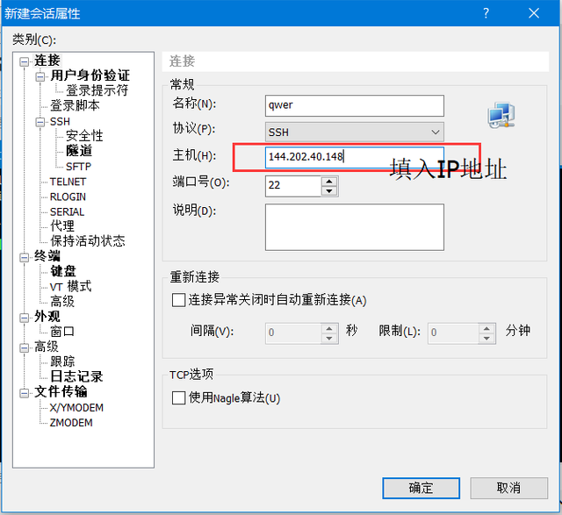Select 终端 in the category tree
562x515 pixels.
point(47,256)
